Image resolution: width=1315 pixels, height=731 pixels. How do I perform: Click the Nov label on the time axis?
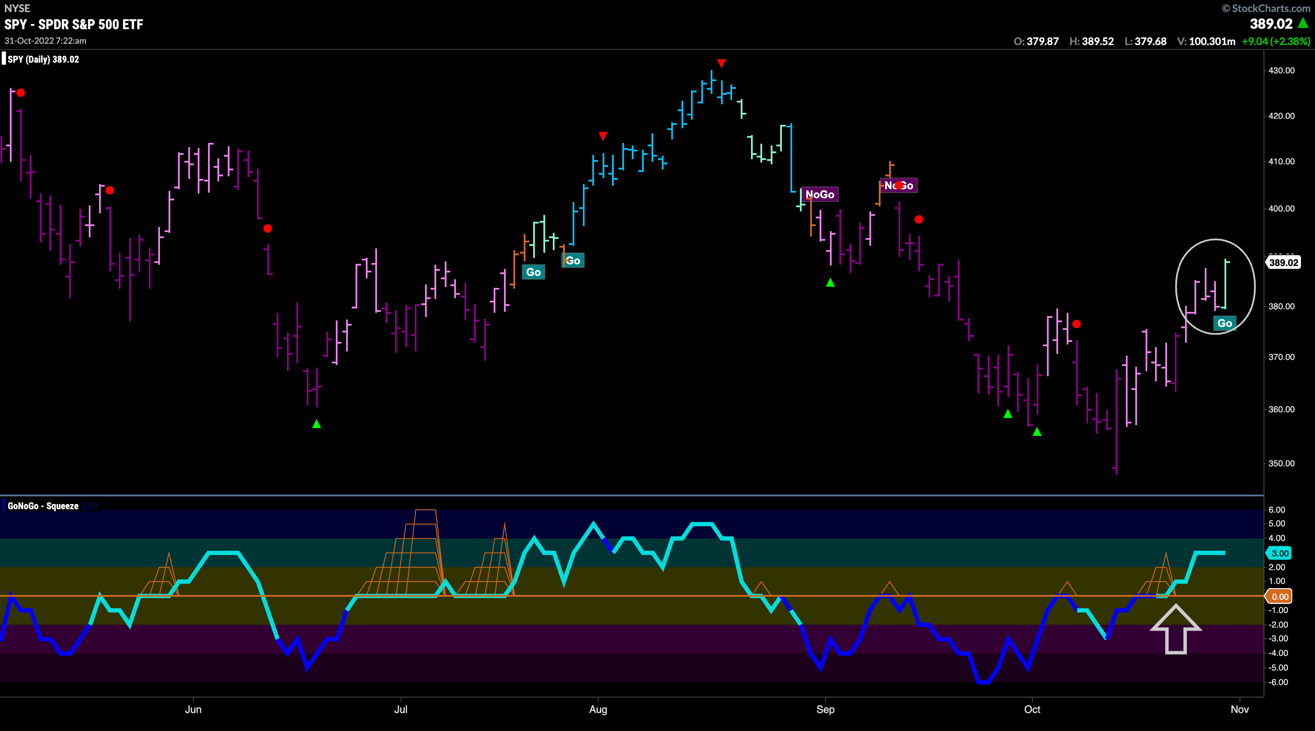1240,709
